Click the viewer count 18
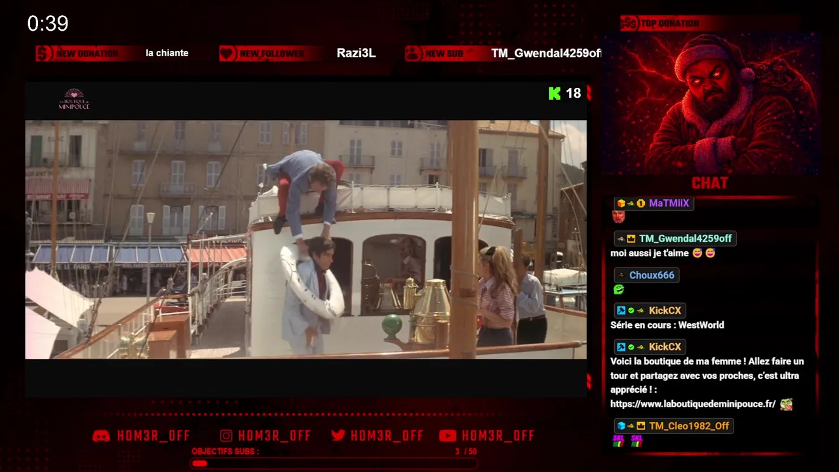Image resolution: width=839 pixels, height=472 pixels. tap(574, 94)
